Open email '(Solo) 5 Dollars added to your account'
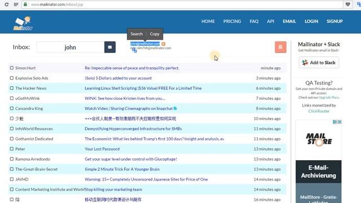Screen dimensions: 361x203 coord(118,78)
